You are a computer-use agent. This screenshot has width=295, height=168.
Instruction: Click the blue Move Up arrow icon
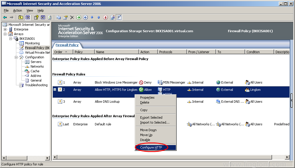99,17
